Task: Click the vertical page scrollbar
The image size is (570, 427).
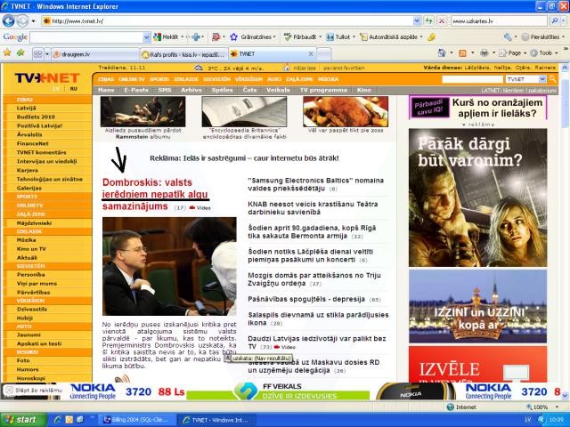Action: click(x=564, y=222)
